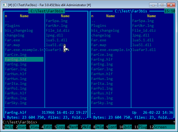Click the 'n' sort indicator in left panel
Screen dimensions: 178x132
(x=6, y=16)
